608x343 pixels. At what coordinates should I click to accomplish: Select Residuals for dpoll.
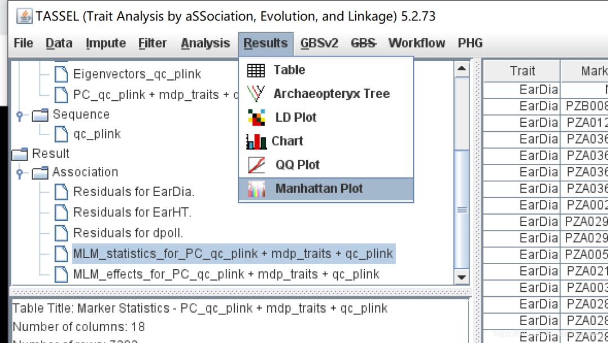point(128,233)
